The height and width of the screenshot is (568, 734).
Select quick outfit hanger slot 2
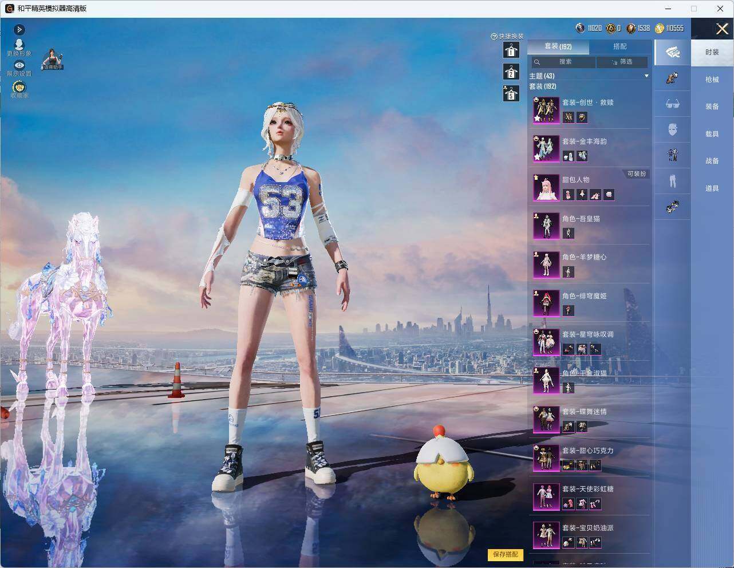click(x=511, y=72)
